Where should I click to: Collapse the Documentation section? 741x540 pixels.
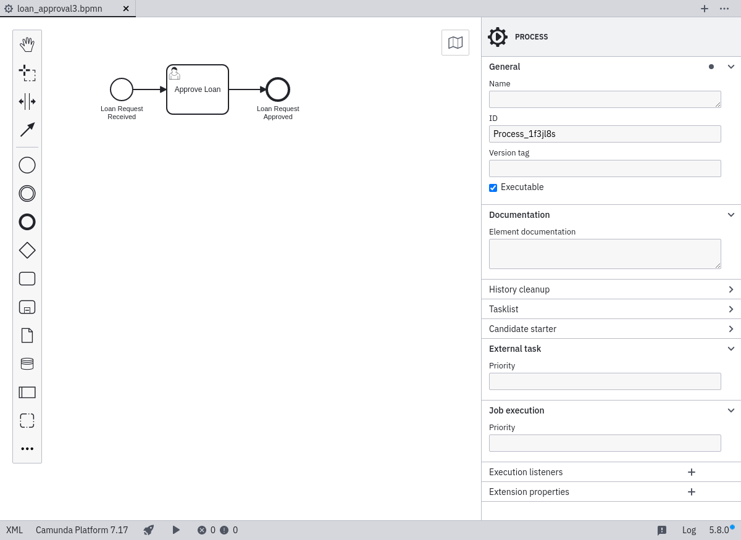tap(731, 215)
